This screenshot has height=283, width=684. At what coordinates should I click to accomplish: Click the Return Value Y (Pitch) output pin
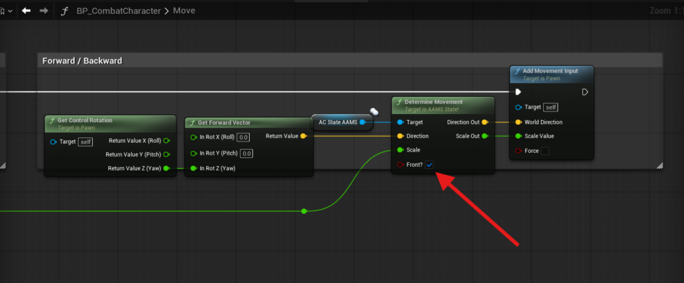pos(166,154)
